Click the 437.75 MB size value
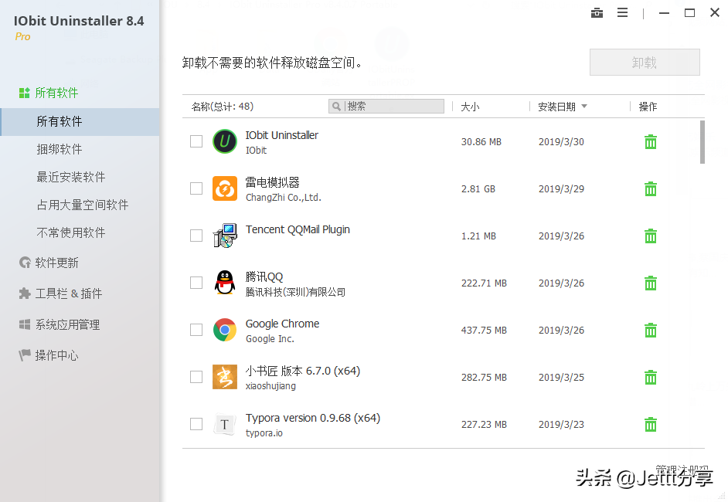 coord(484,331)
